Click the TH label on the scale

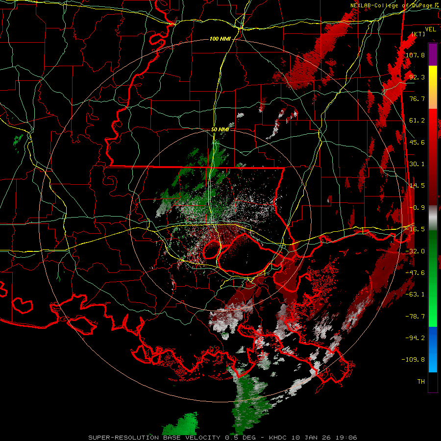(421, 382)
